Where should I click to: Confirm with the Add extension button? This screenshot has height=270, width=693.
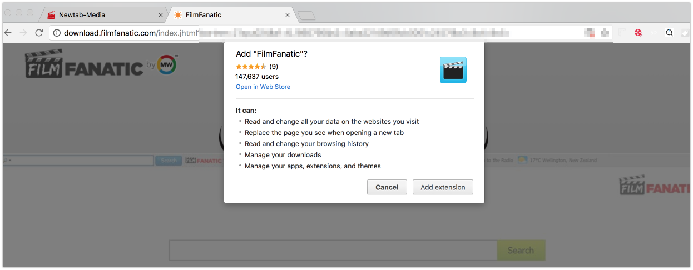coord(443,187)
